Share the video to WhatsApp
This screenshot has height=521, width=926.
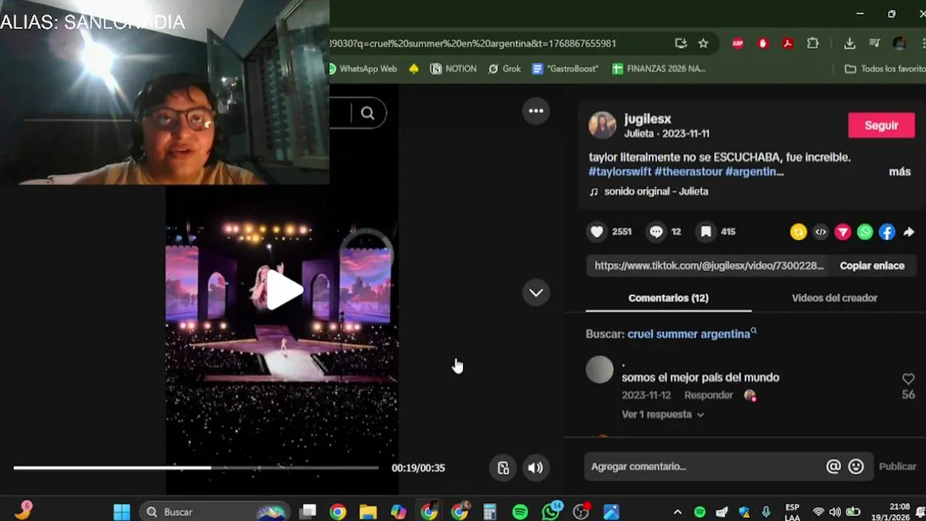pos(865,232)
